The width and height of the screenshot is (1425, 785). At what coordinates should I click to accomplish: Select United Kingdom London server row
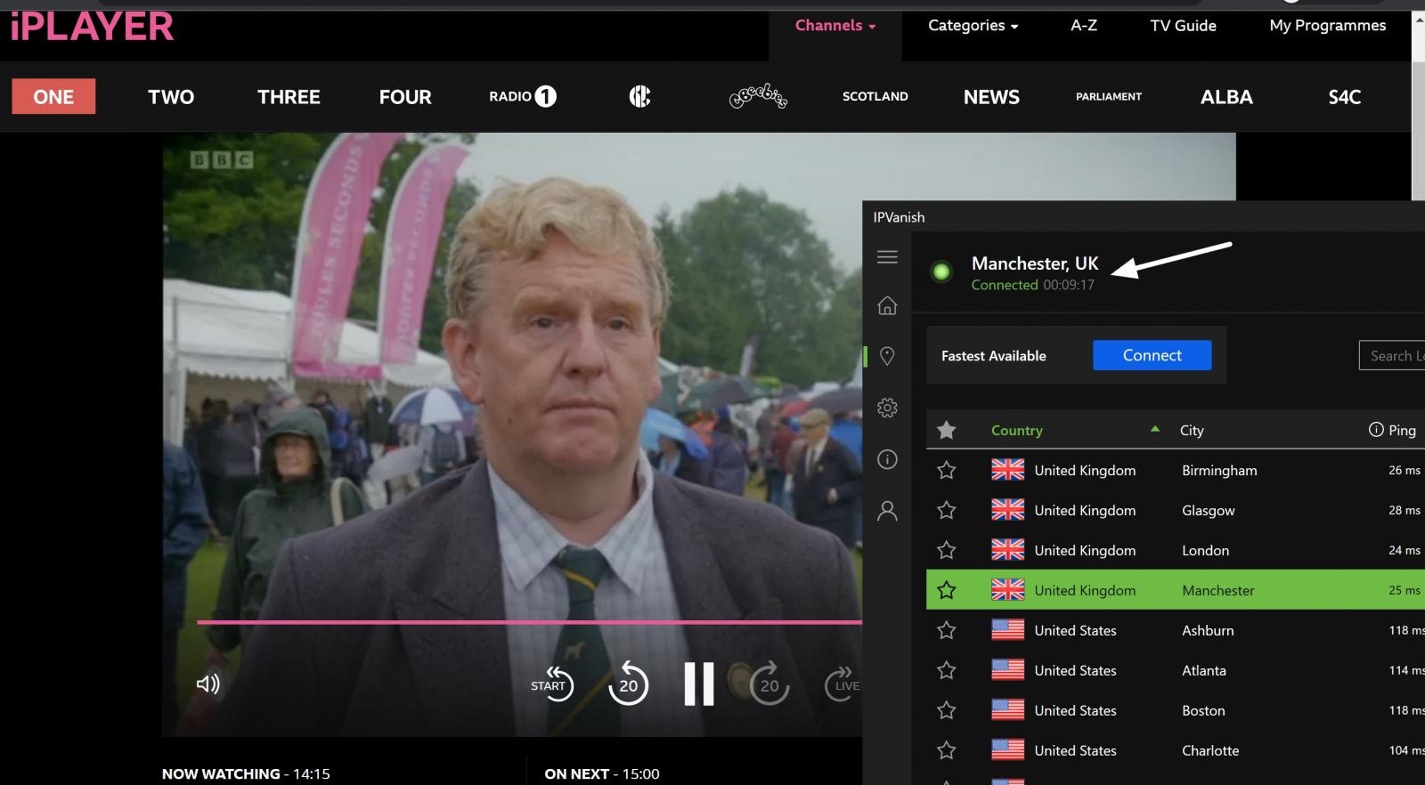(1176, 550)
